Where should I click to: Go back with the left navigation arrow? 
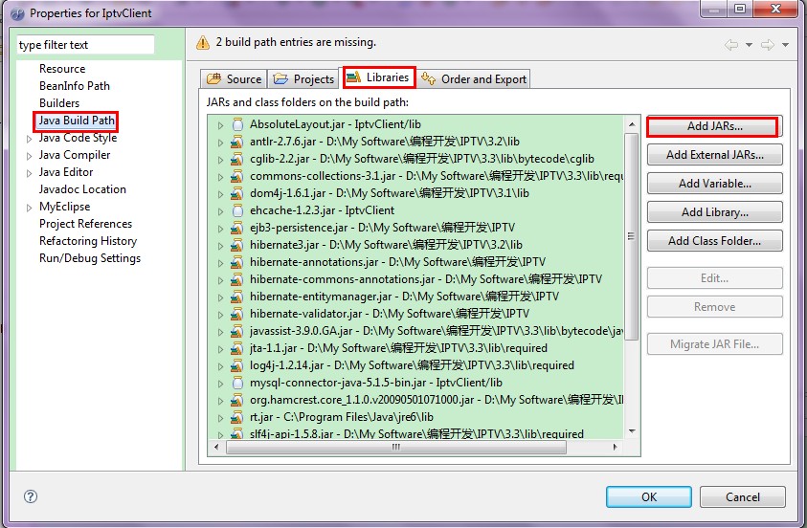[x=730, y=45]
